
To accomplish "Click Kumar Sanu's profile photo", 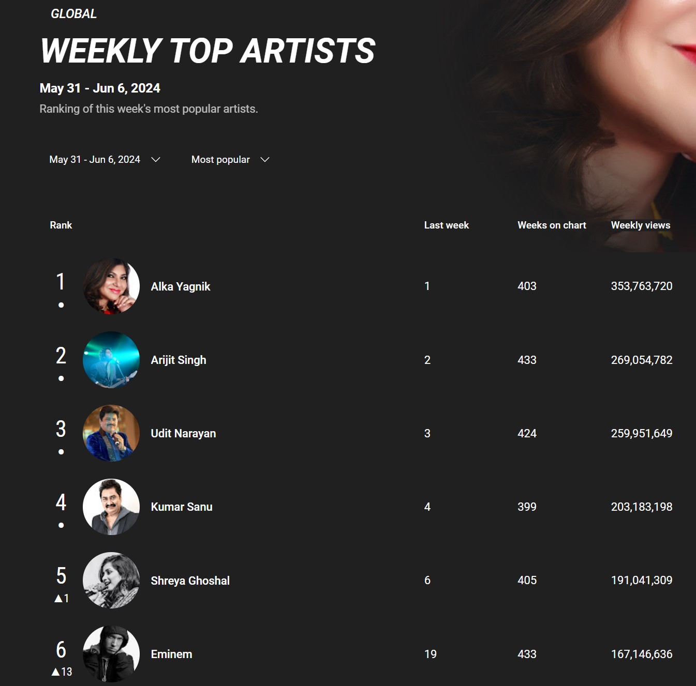I will click(x=111, y=507).
